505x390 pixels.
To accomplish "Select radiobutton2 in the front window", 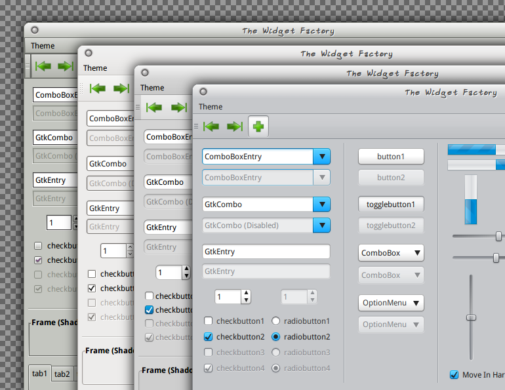I will point(275,337).
